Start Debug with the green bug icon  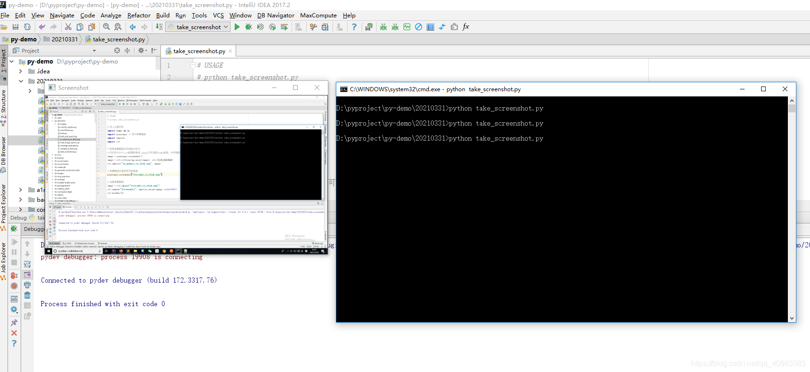pos(249,27)
